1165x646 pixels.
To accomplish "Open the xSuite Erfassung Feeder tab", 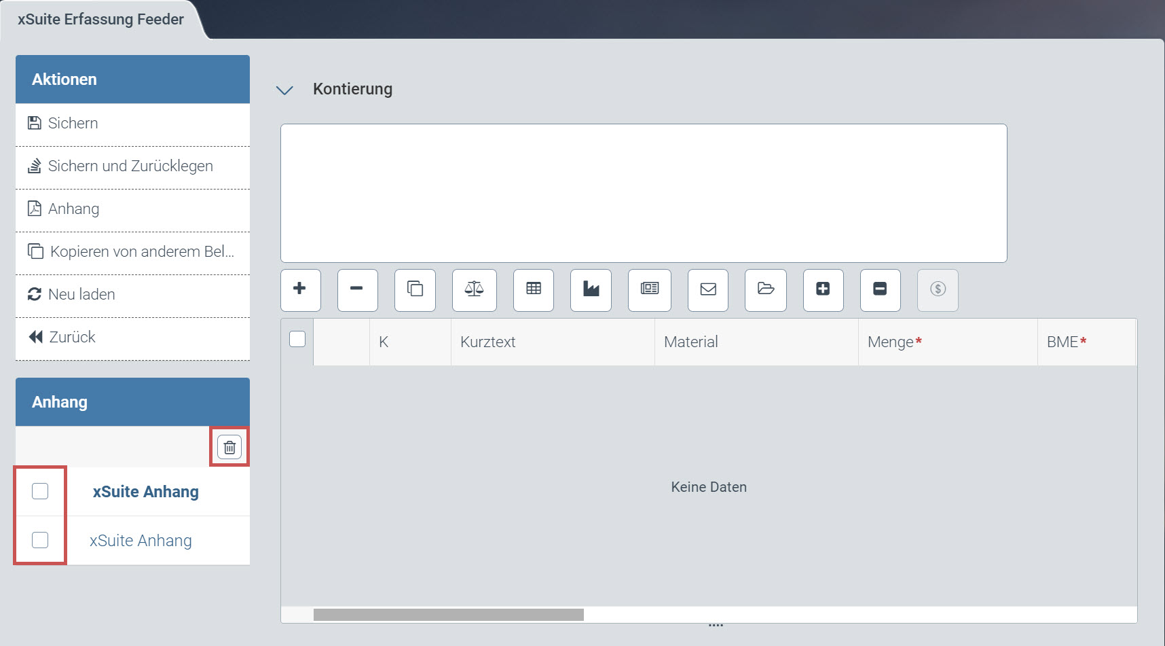I will coord(100,20).
